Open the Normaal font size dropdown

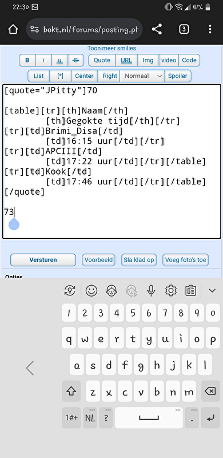[142, 76]
